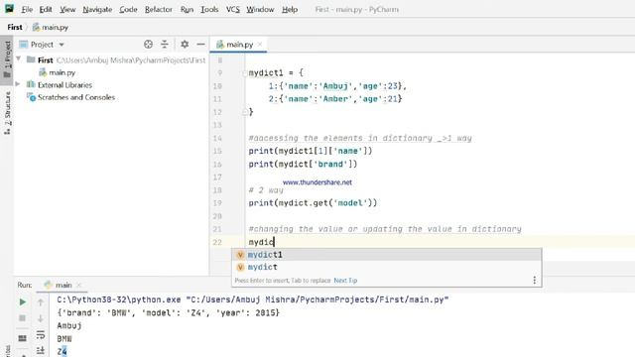Viewport: 635px width, 357px height.
Task: Click the PyCharm application logo icon
Action: point(9,9)
